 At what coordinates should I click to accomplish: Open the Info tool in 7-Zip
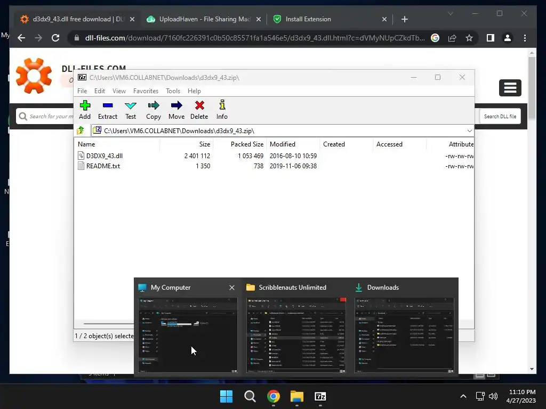(x=222, y=110)
